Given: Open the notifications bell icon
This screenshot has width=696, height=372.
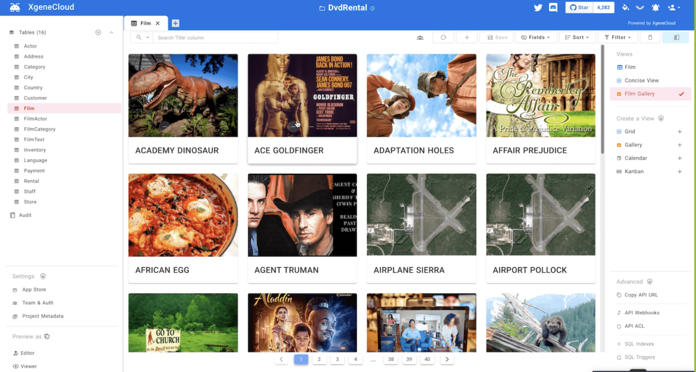Looking at the screenshot, I should click(655, 8).
